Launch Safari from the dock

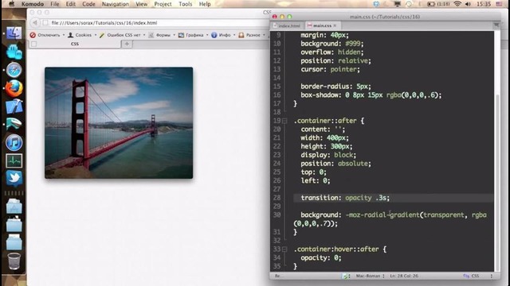pyautogui.click(x=14, y=70)
